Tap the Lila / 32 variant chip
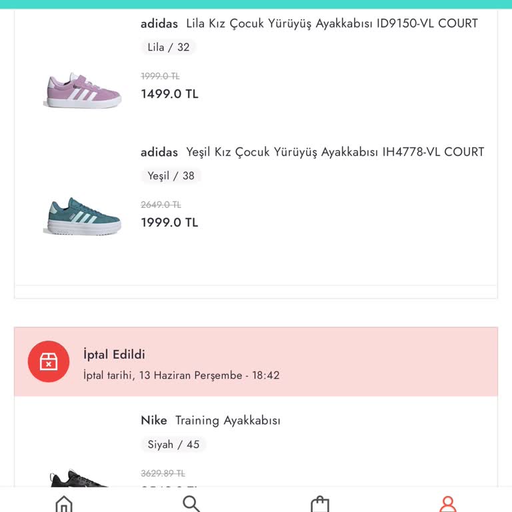 click(x=169, y=47)
